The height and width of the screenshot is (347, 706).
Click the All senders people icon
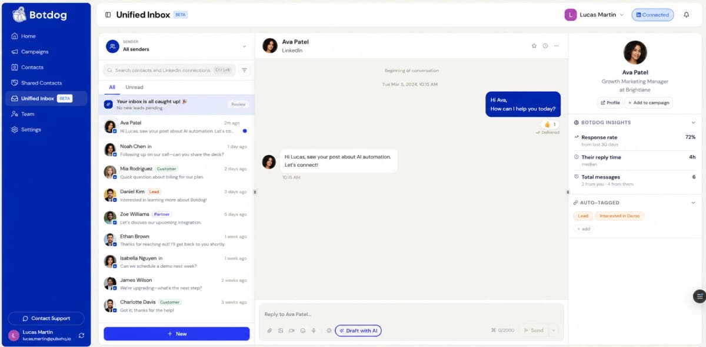click(112, 46)
